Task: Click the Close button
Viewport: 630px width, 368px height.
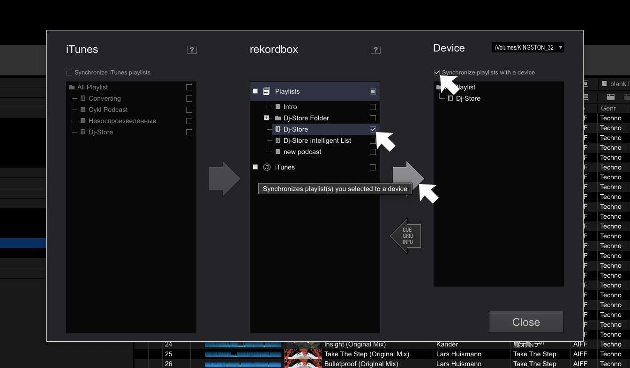Action: (x=526, y=322)
